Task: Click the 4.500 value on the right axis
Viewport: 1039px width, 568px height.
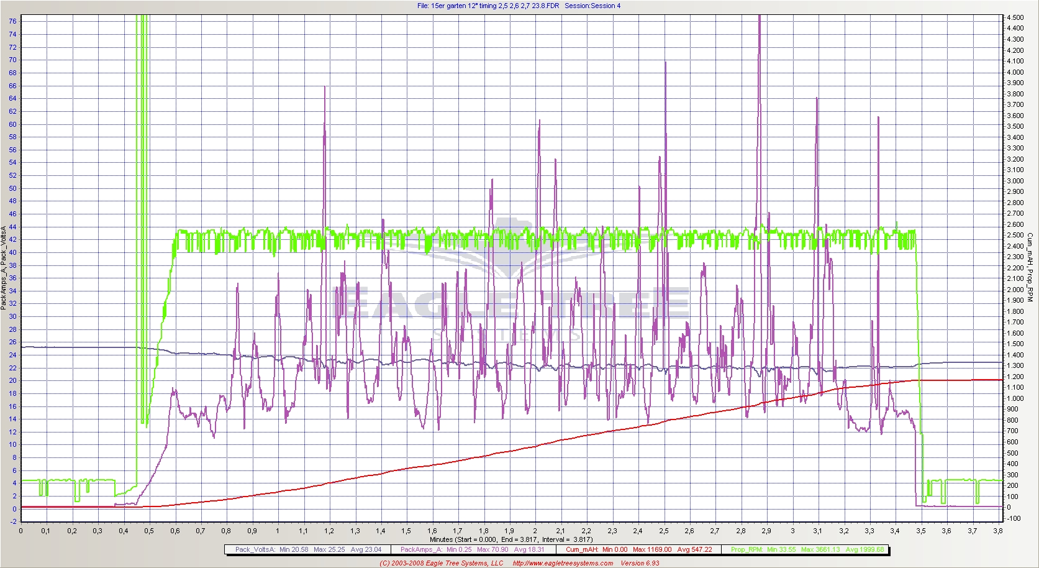Action: click(x=1015, y=17)
